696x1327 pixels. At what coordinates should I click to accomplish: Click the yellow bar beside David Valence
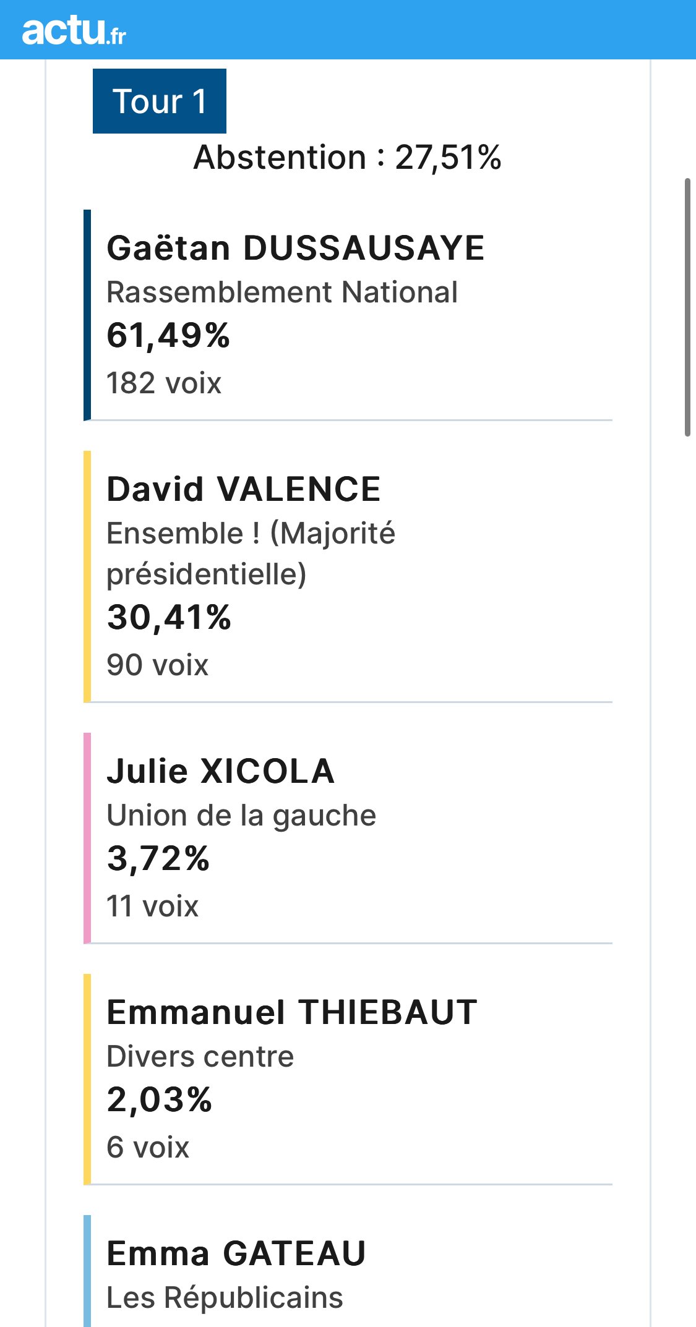click(87, 577)
